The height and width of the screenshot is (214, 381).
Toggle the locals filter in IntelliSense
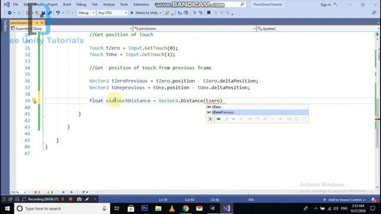click(218, 119)
